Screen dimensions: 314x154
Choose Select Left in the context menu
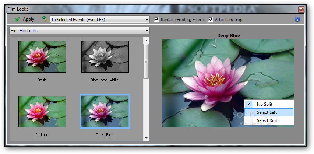[x=269, y=112]
